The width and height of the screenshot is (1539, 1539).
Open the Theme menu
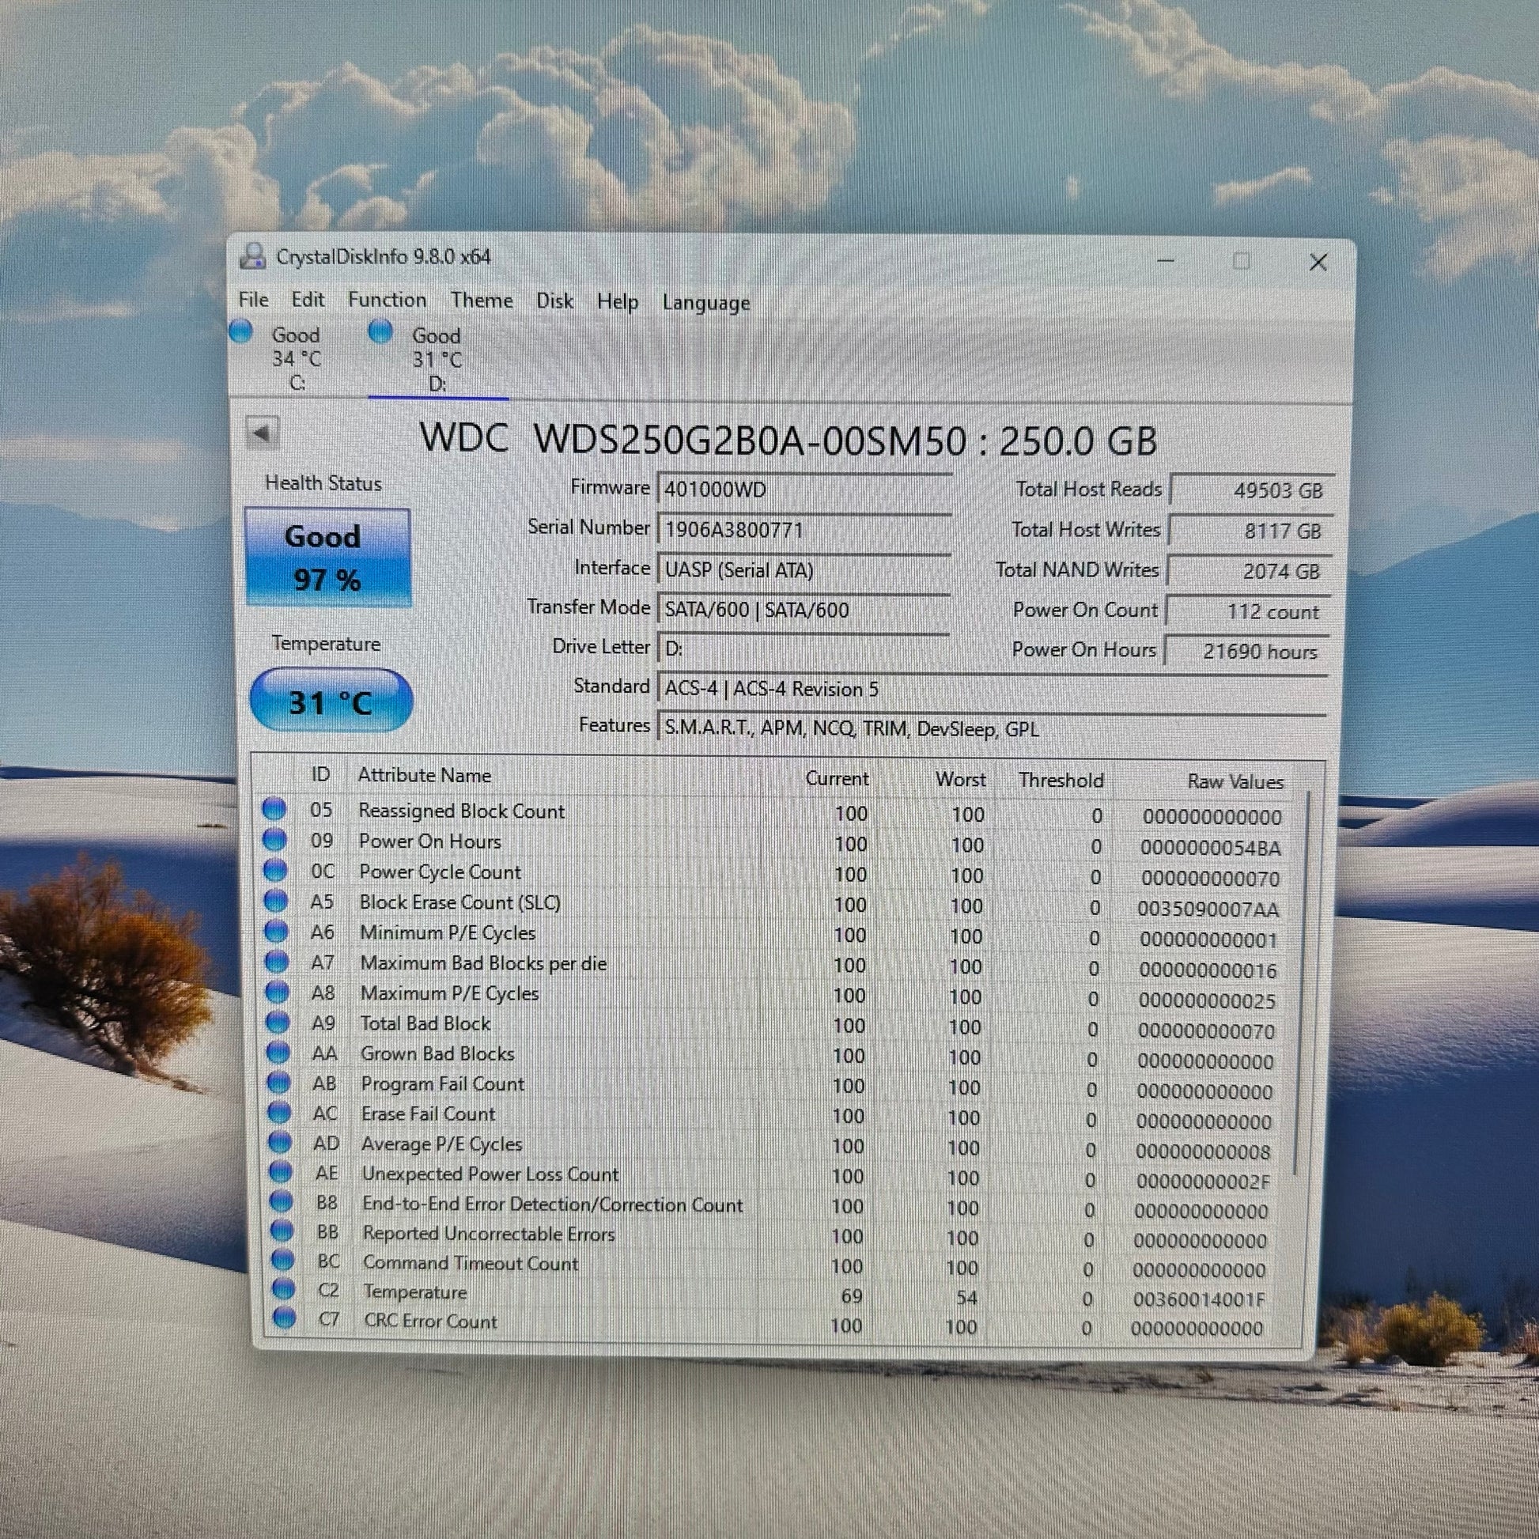point(481,301)
